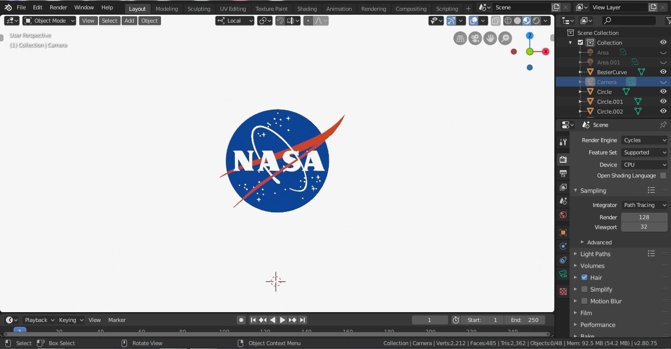
Task: Toggle snapping with the magnet icon
Action: pyautogui.click(x=280, y=21)
